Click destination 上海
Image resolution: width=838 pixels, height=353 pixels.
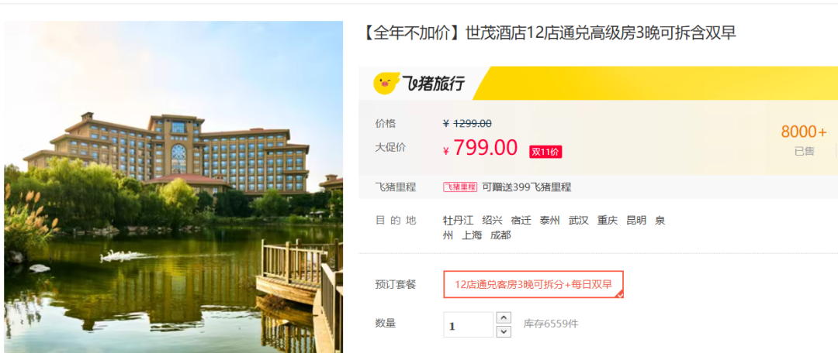[472, 235]
